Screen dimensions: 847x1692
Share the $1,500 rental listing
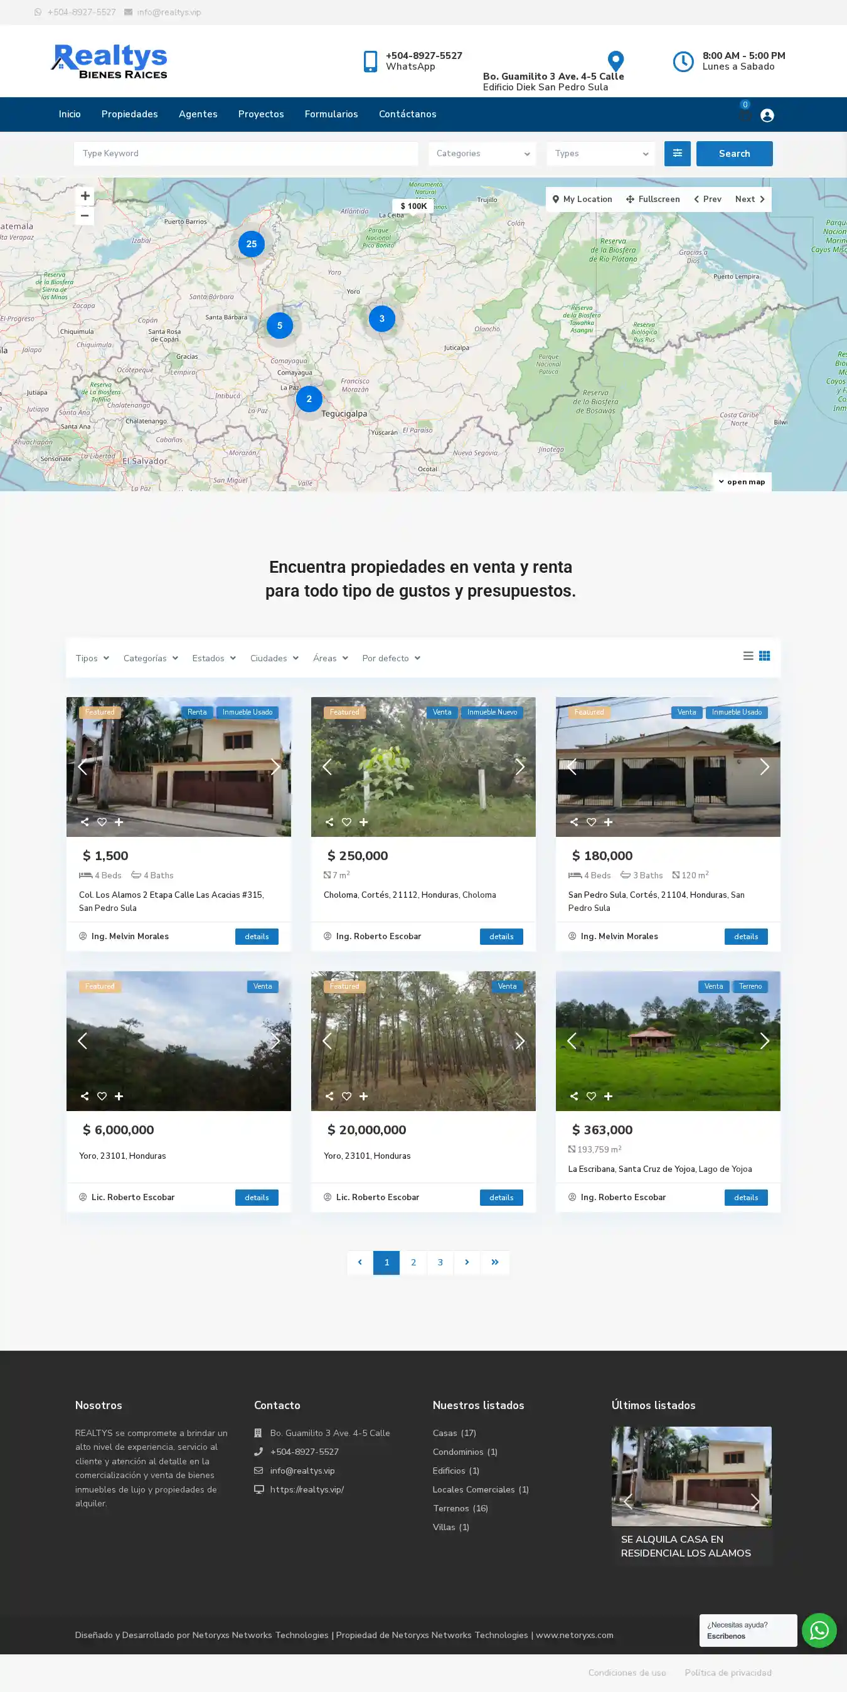[85, 822]
